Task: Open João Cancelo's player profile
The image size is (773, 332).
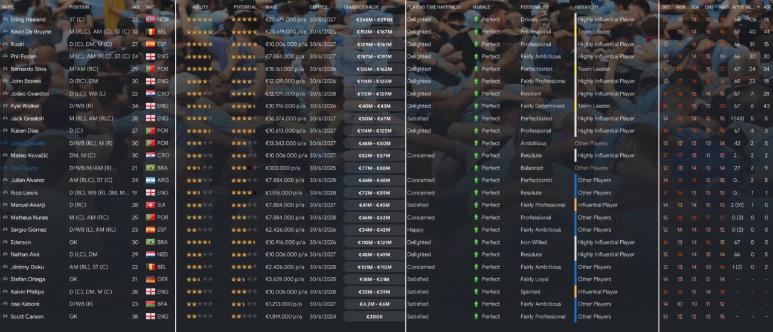Action: pyautogui.click(x=27, y=143)
